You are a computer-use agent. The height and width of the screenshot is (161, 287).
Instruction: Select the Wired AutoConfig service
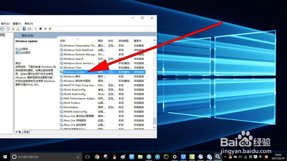point(74,90)
